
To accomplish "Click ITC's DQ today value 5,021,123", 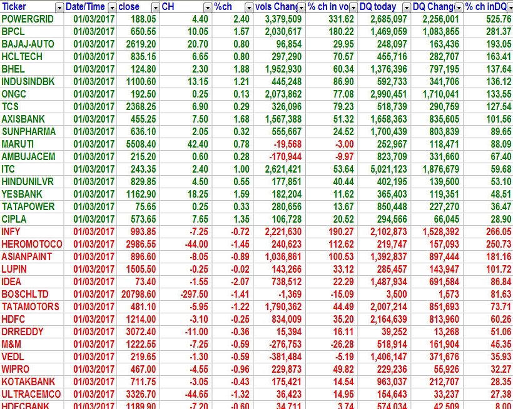I will coord(389,169).
